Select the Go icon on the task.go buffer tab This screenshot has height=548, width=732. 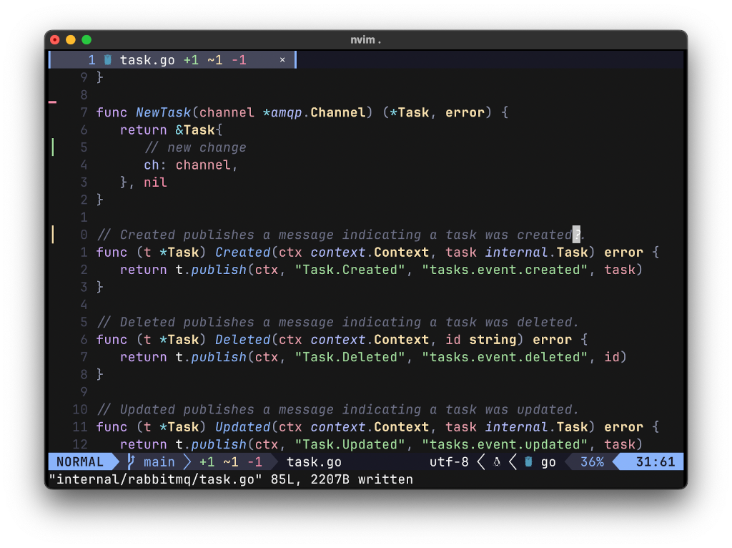coord(108,59)
